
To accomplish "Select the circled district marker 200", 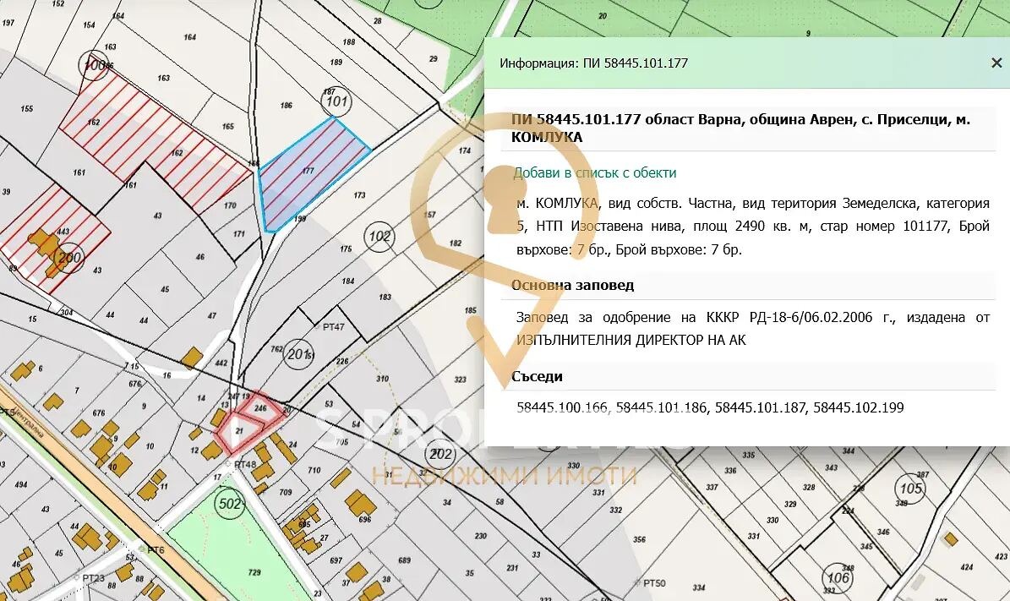I will tap(72, 259).
